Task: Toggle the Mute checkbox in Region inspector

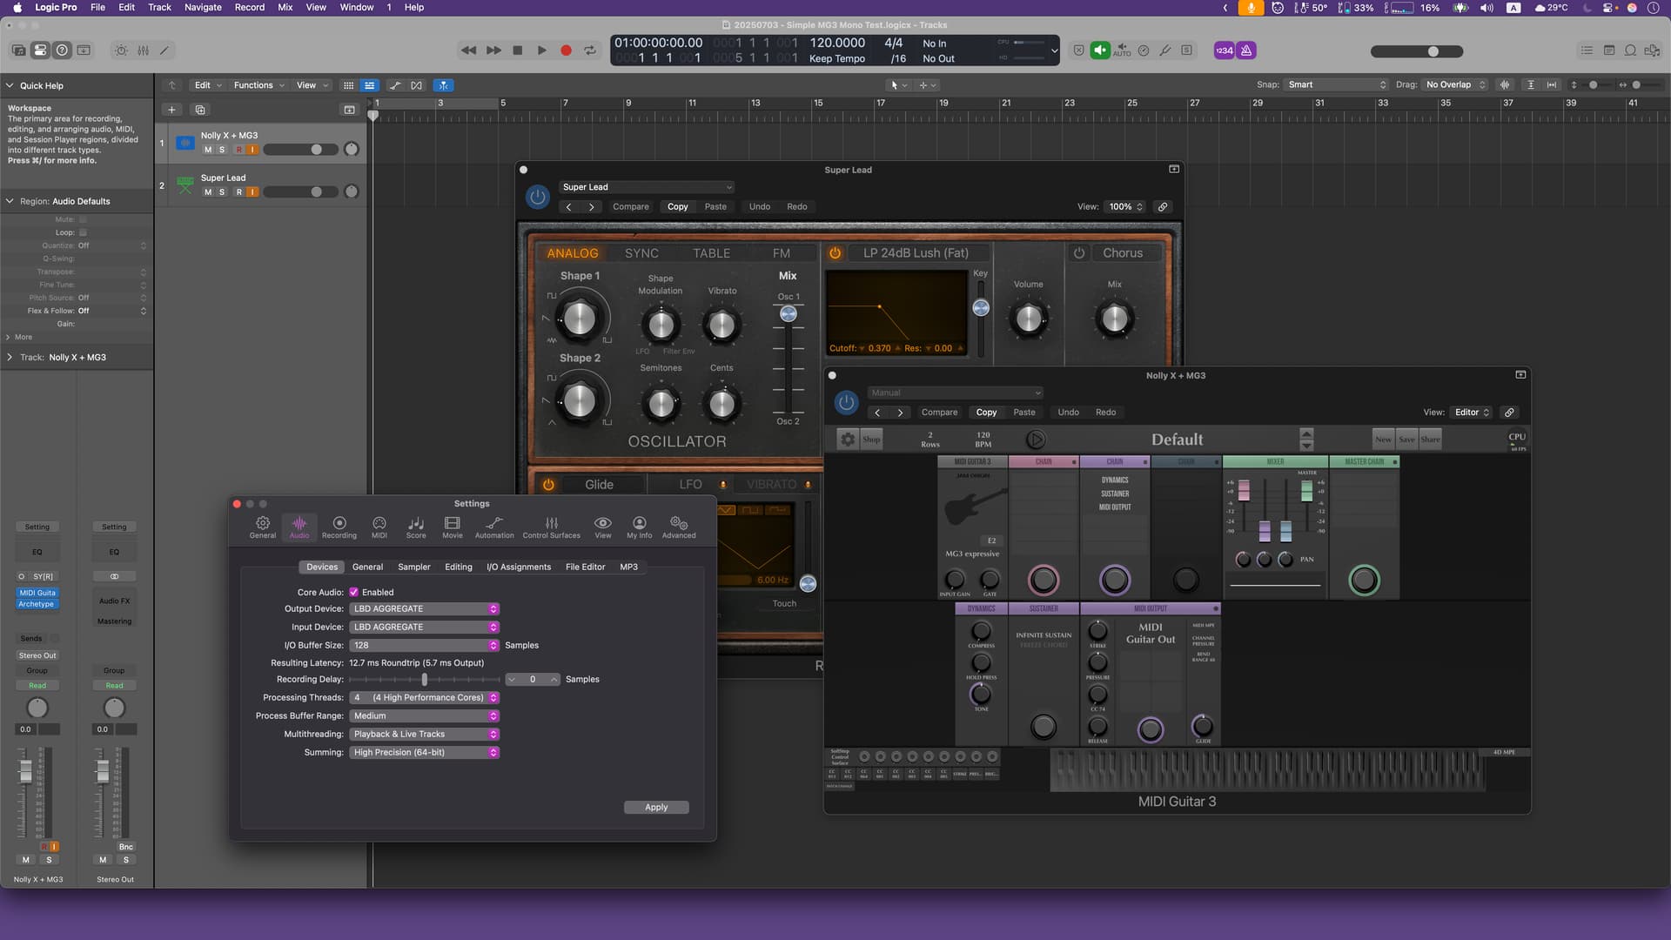Action: (83, 219)
